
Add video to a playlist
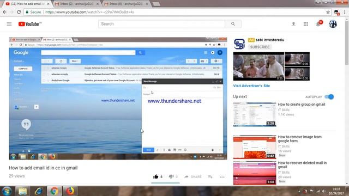point(210,176)
